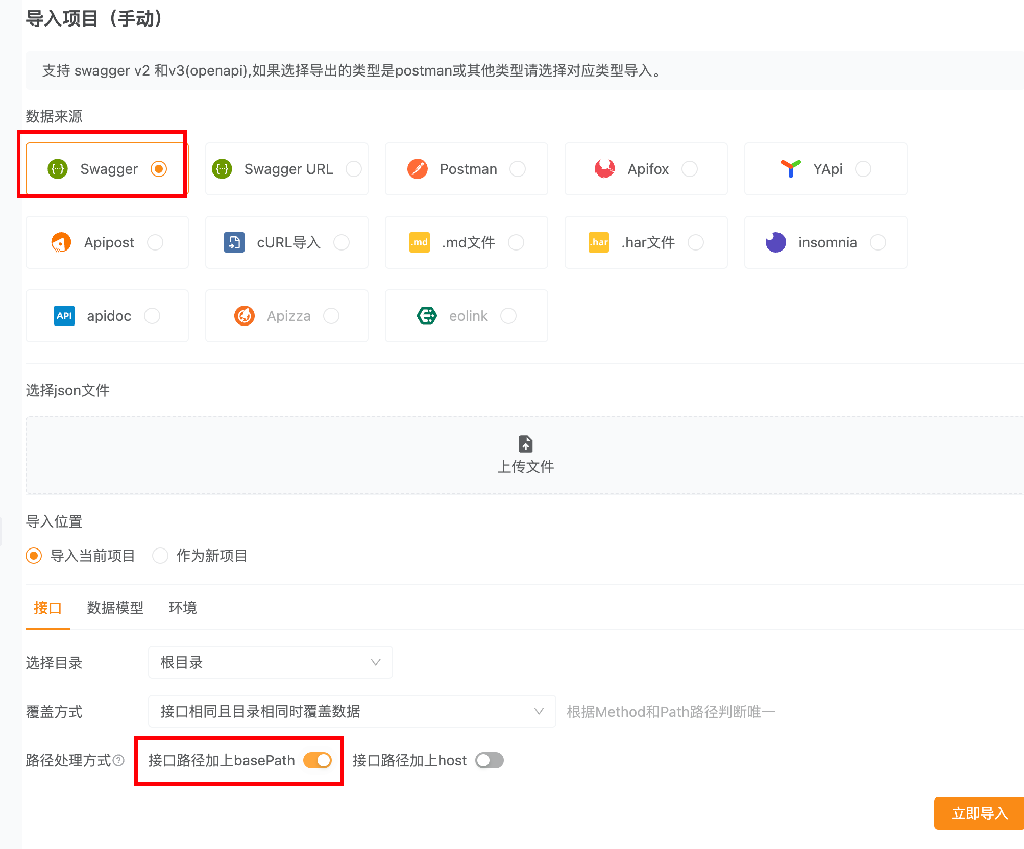This screenshot has width=1024, height=849.
Task: Click the Apipost logo icon
Action: click(x=61, y=242)
